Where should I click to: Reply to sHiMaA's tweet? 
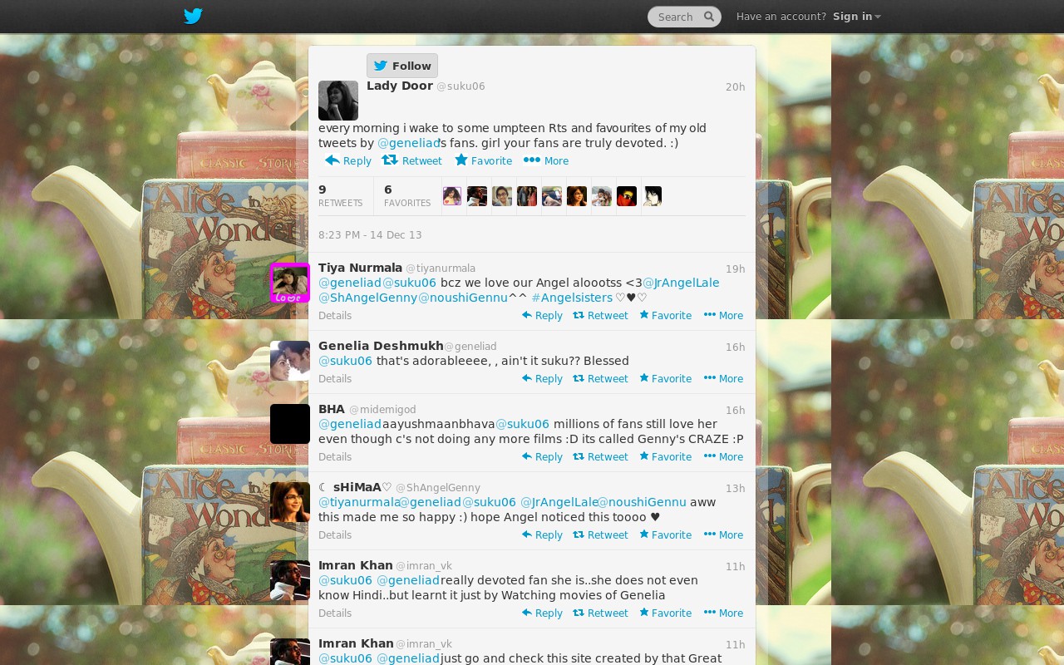(542, 535)
